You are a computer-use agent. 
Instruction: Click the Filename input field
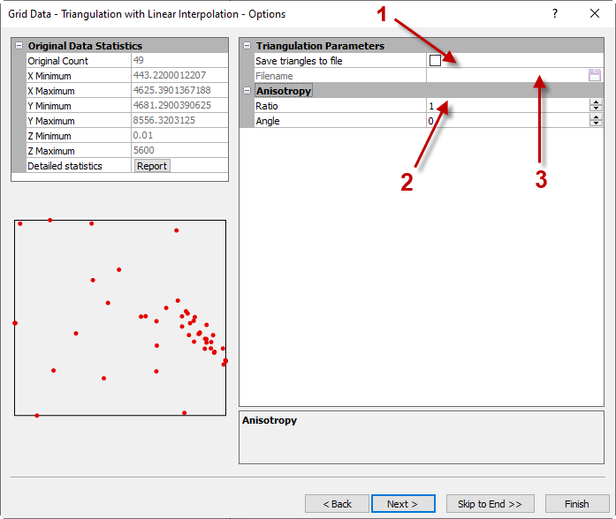click(x=506, y=75)
